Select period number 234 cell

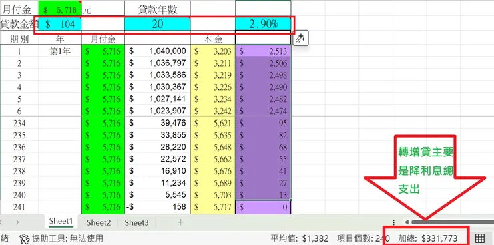19,123
